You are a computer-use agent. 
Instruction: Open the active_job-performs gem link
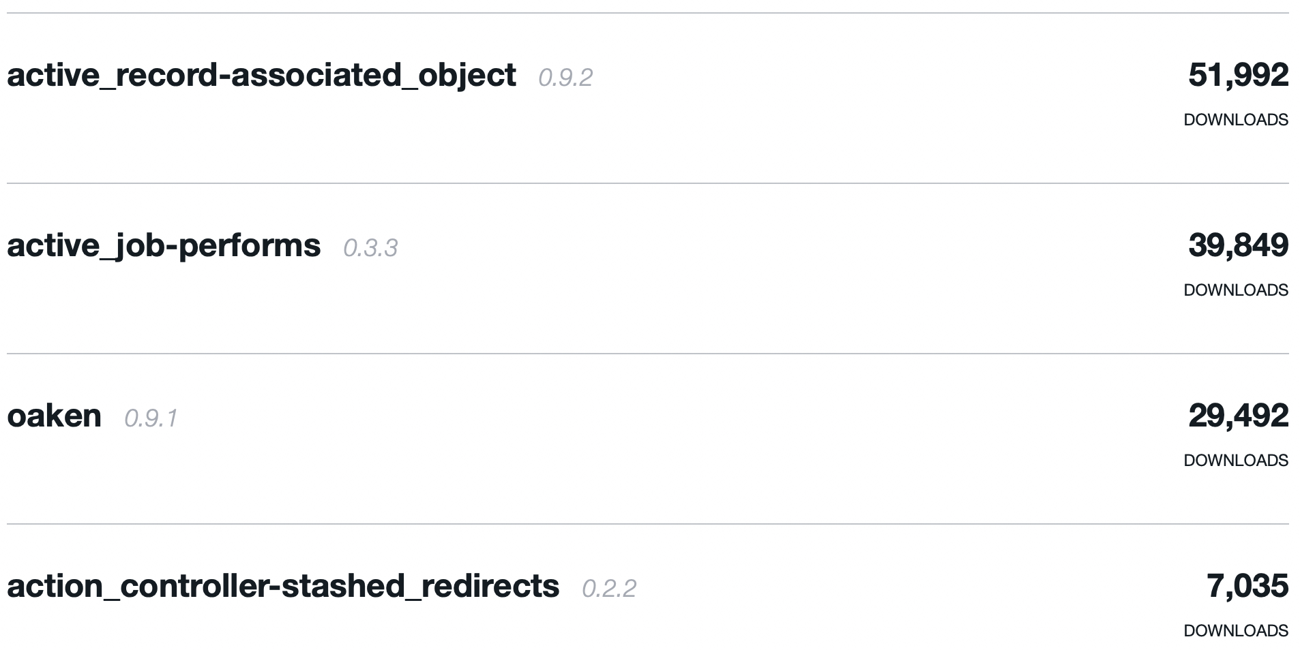tap(164, 245)
